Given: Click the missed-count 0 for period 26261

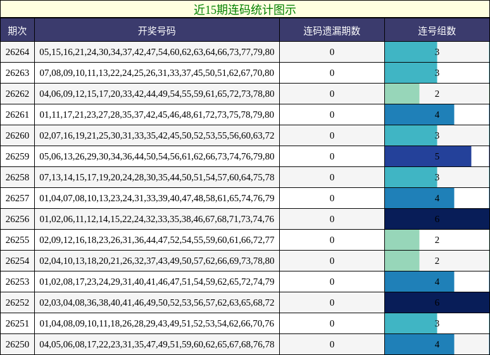Looking at the screenshot, I should click(332, 115).
